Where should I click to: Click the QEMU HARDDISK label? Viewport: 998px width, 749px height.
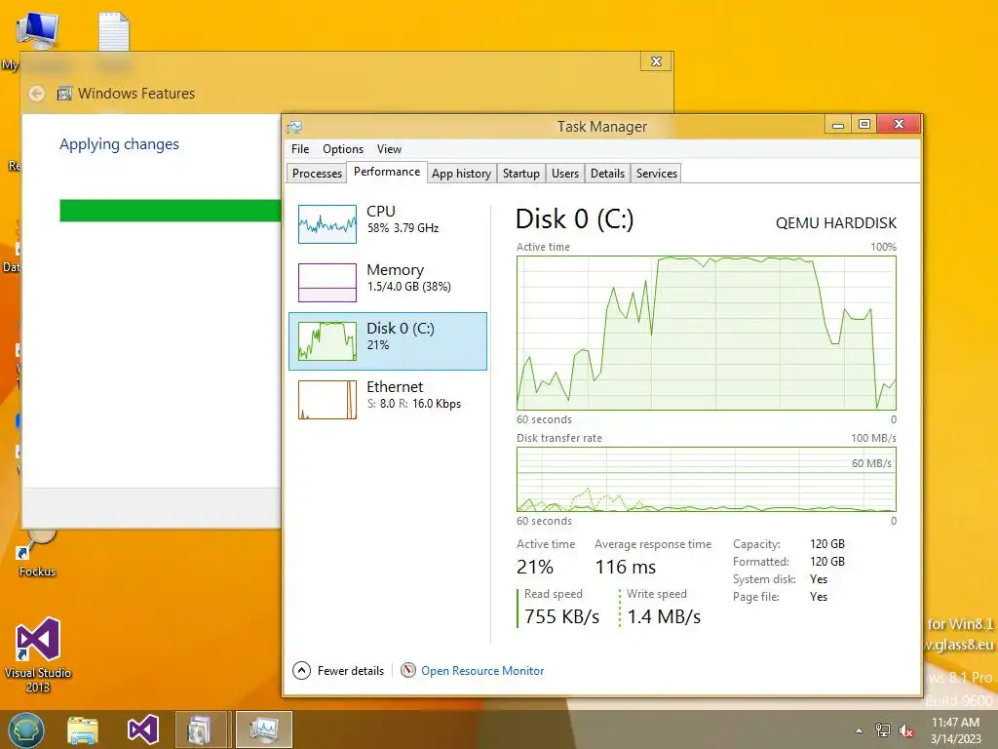tap(835, 223)
